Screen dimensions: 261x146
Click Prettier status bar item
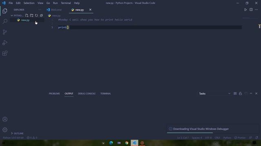(240, 138)
